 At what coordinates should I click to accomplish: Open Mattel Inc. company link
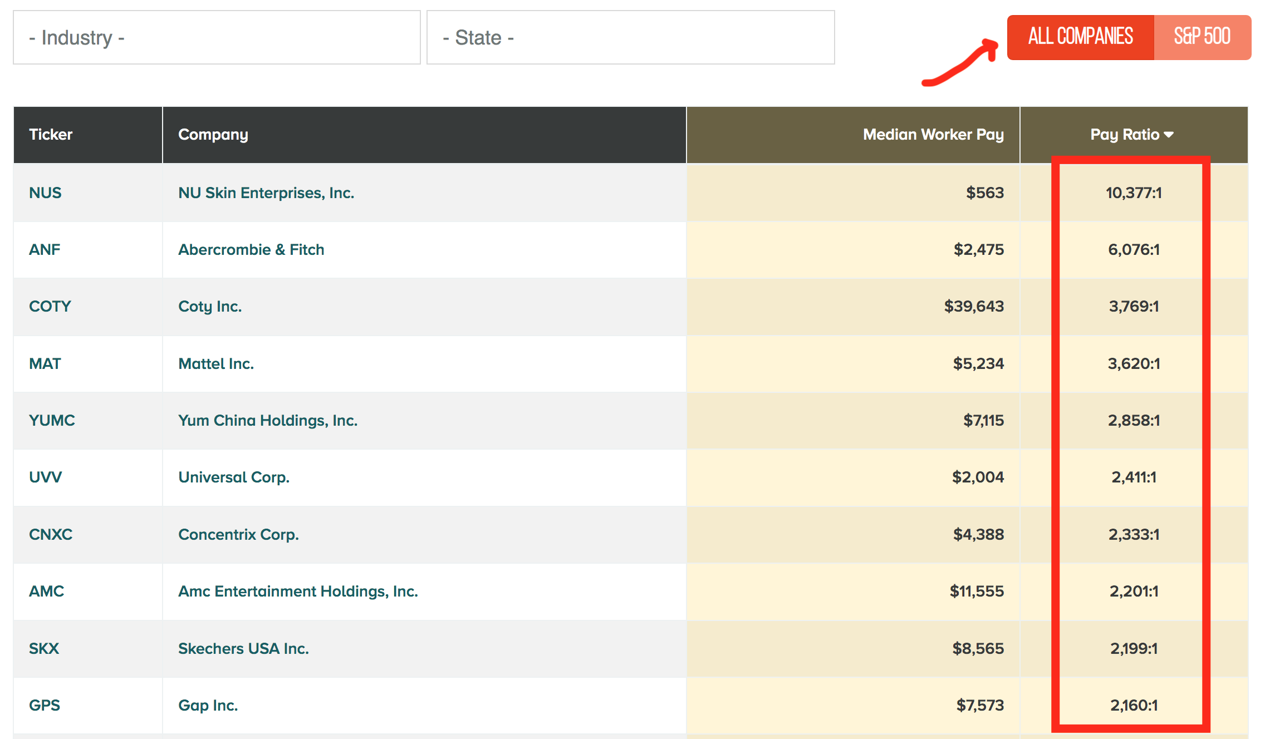pyautogui.click(x=216, y=363)
